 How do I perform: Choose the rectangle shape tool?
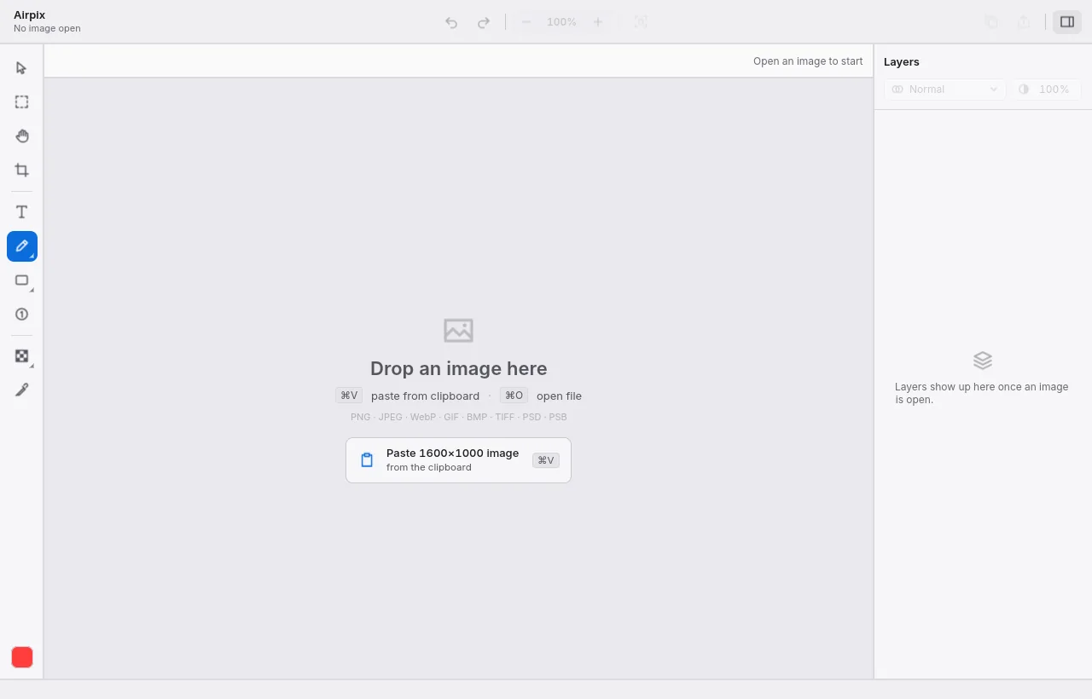[x=22, y=280]
